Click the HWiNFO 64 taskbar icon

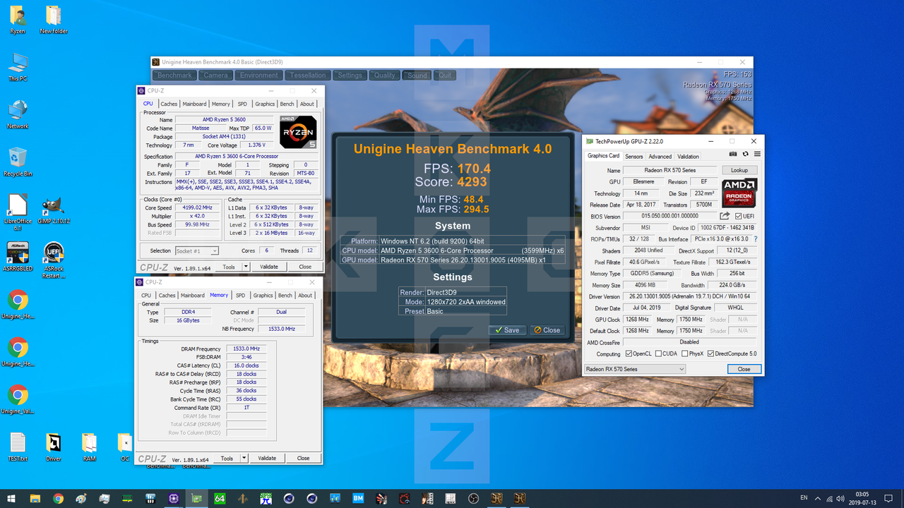tap(220, 499)
